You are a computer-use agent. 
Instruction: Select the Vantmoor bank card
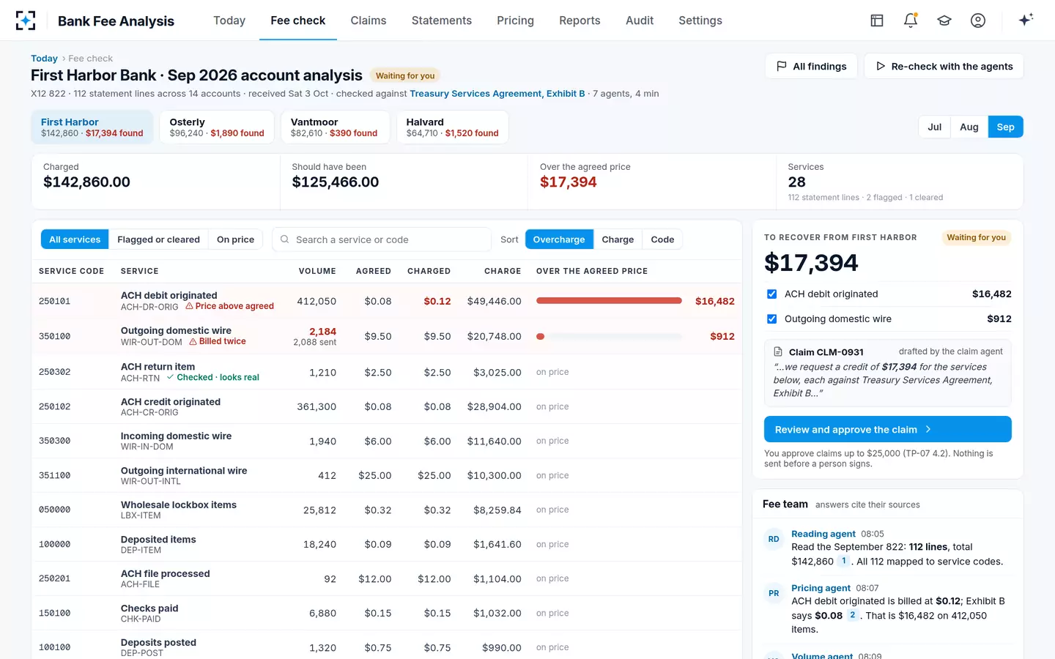[336, 127]
